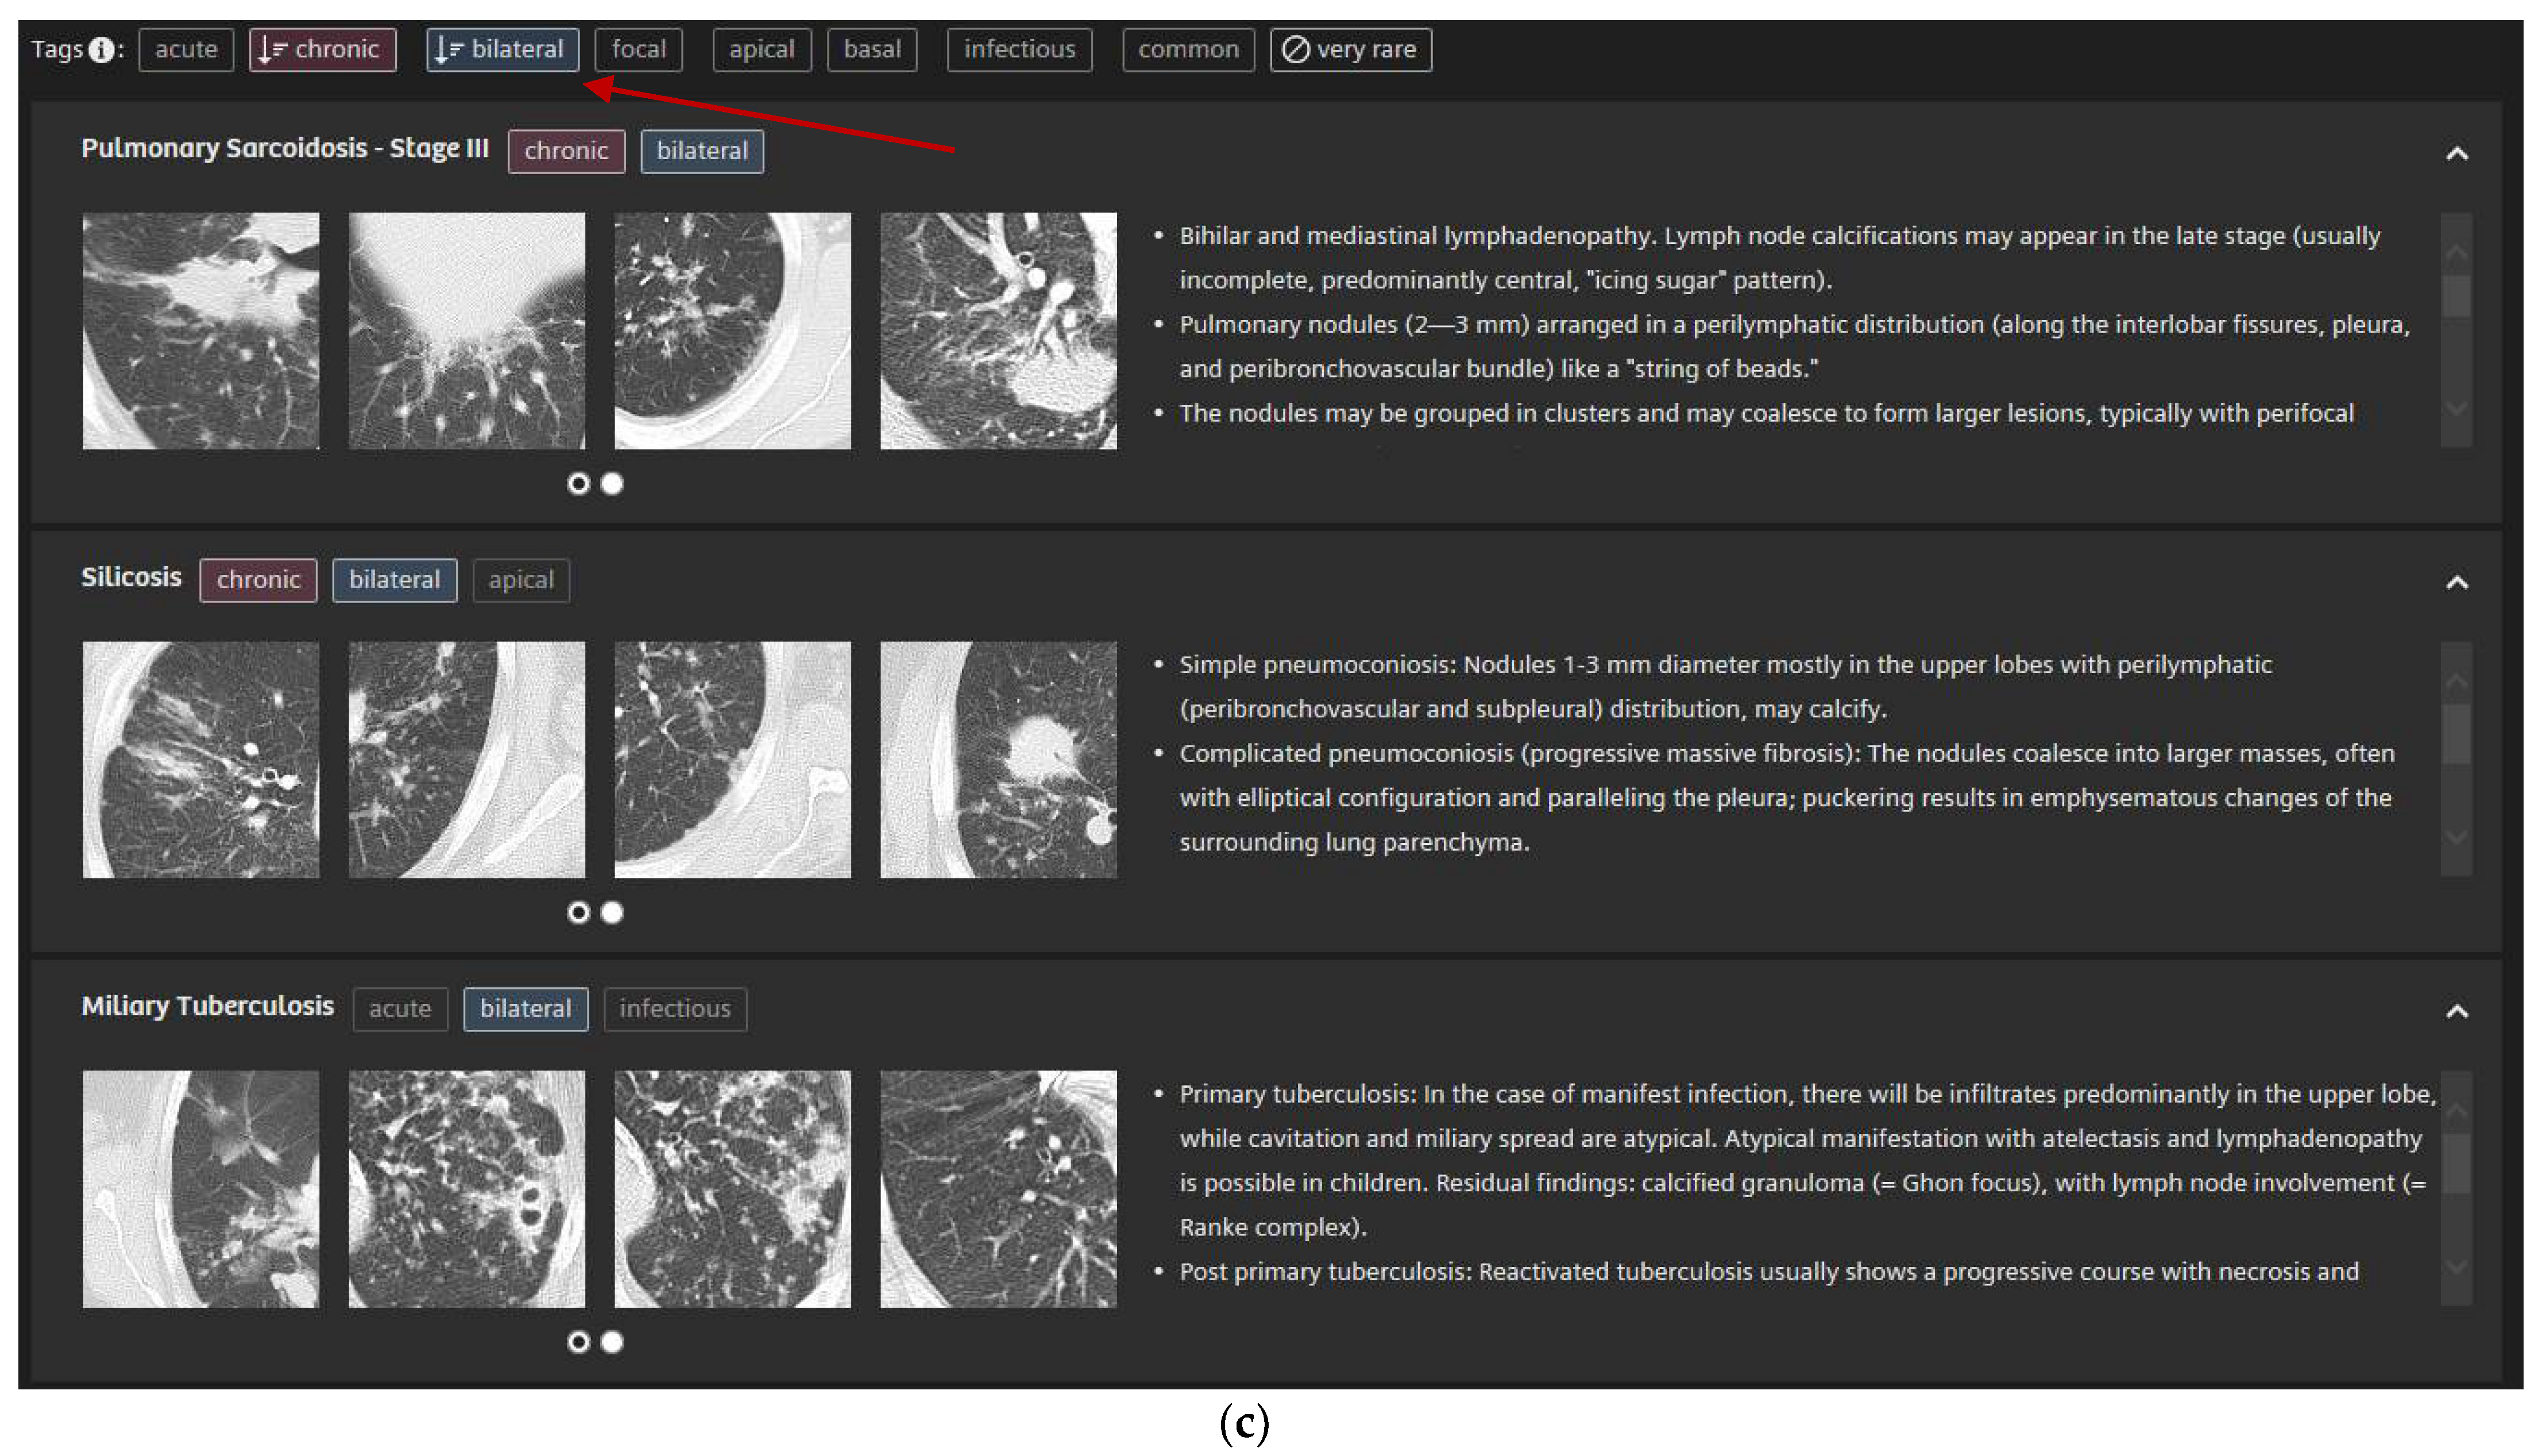Toggle the focal filter tag
2546x1456 pixels.
[x=638, y=49]
